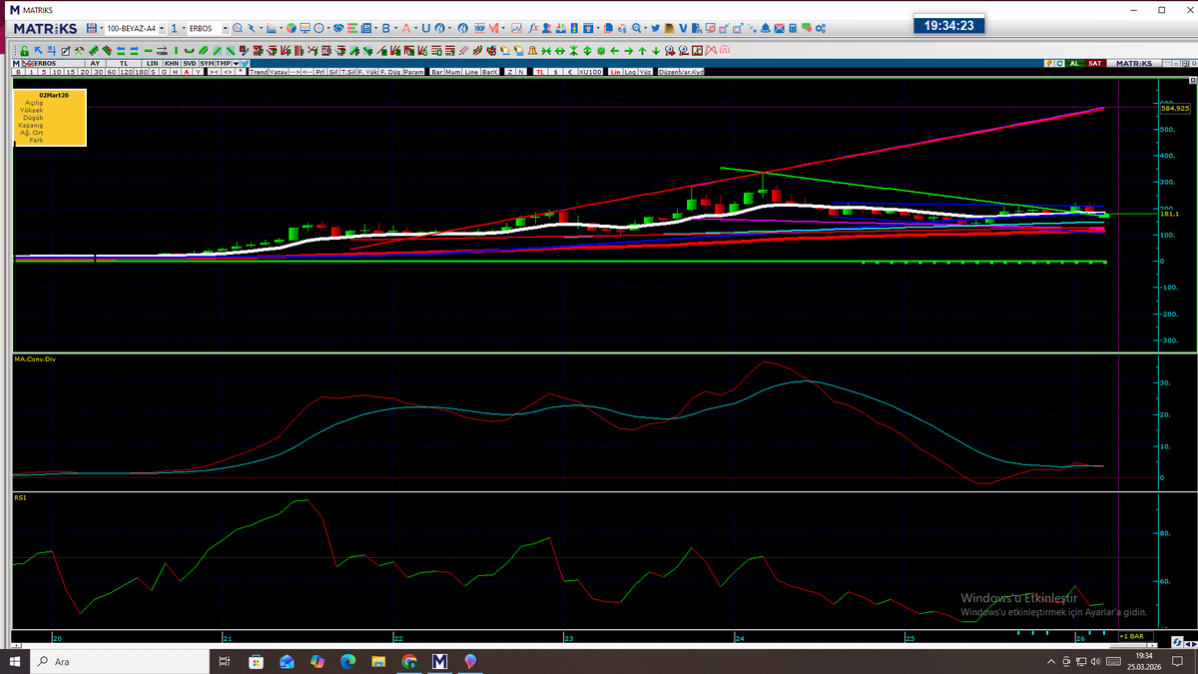This screenshot has width=1198, height=674.
Task: Click the Twitter bird icon in main toolbar
Action: 656,28
